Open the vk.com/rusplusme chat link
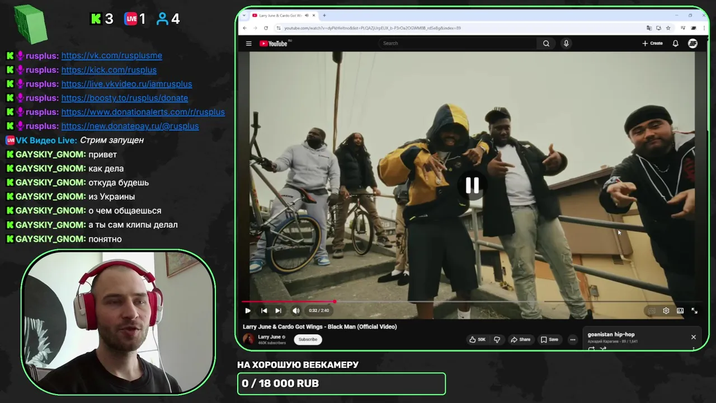The height and width of the screenshot is (403, 716). pos(112,55)
